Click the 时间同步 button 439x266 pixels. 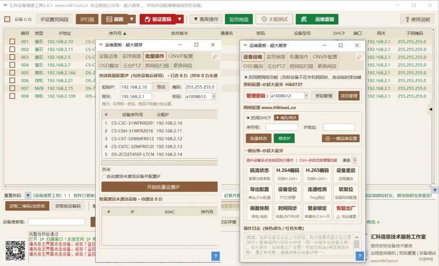287,212
